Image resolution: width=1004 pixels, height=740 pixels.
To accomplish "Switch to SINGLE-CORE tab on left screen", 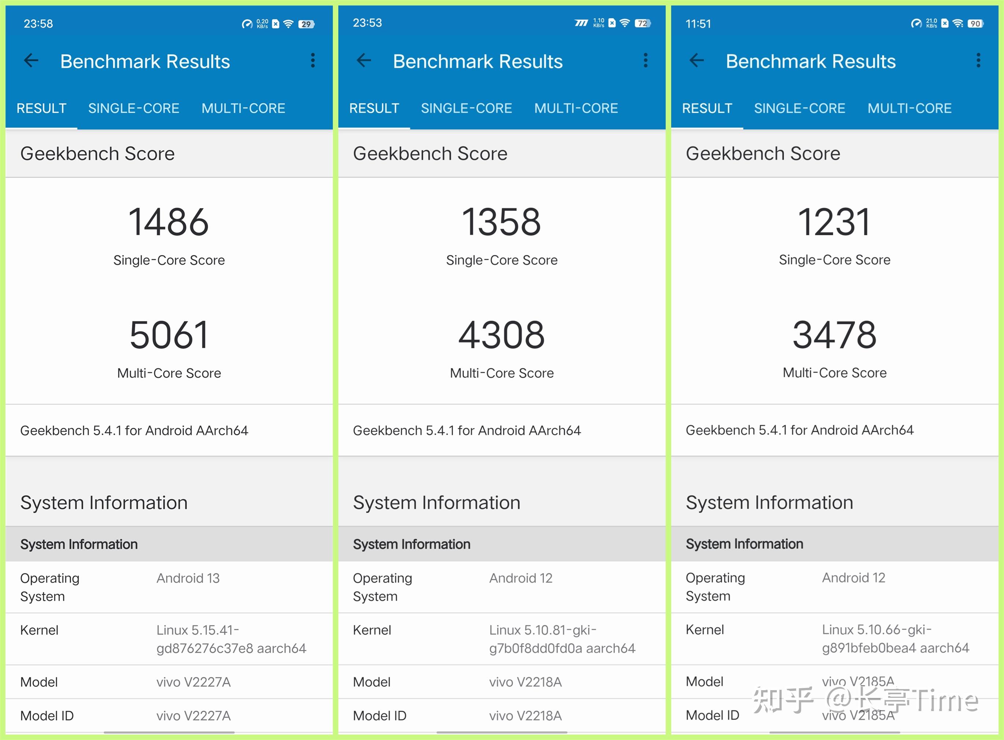I will [133, 108].
